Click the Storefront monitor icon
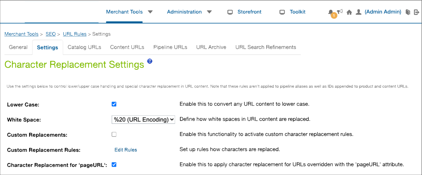This screenshot has width=422, height=175. click(x=230, y=12)
